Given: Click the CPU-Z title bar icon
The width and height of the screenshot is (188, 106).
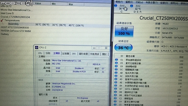Looking at the screenshot, I should (37, 48).
